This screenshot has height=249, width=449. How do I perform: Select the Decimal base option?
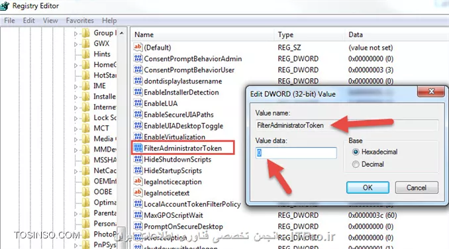click(356, 164)
